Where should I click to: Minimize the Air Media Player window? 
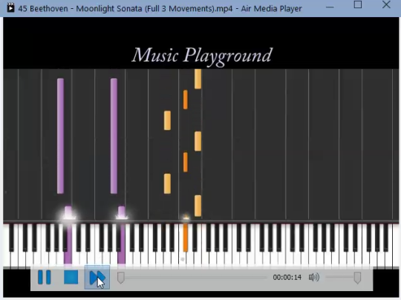point(330,7)
